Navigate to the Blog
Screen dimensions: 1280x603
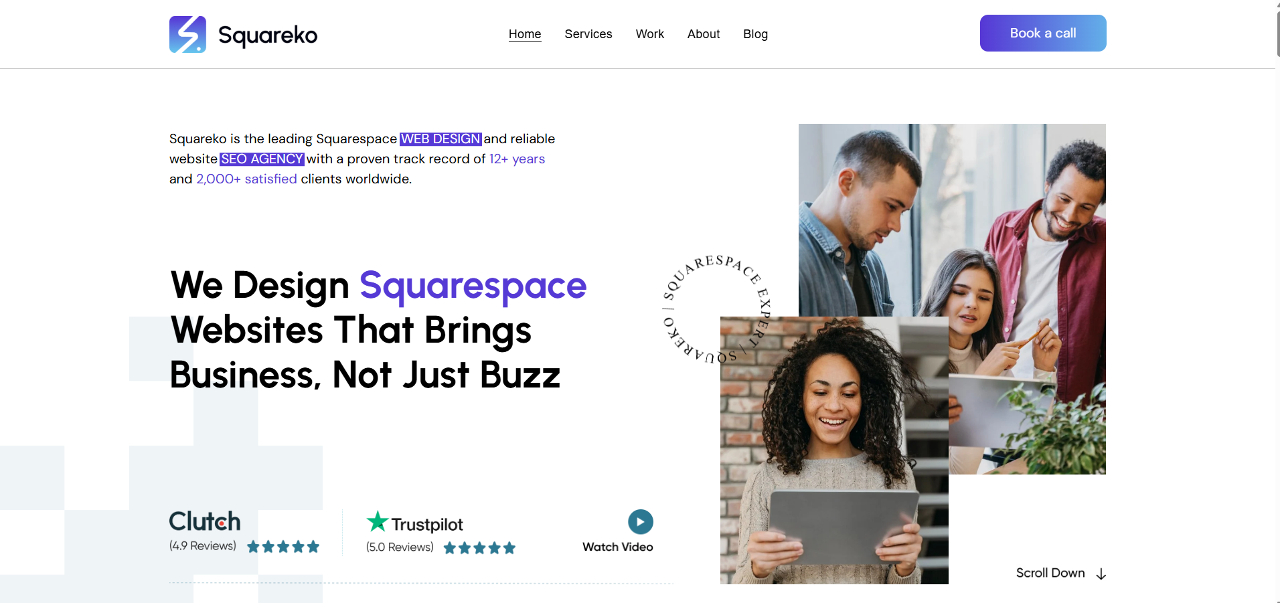click(x=755, y=34)
